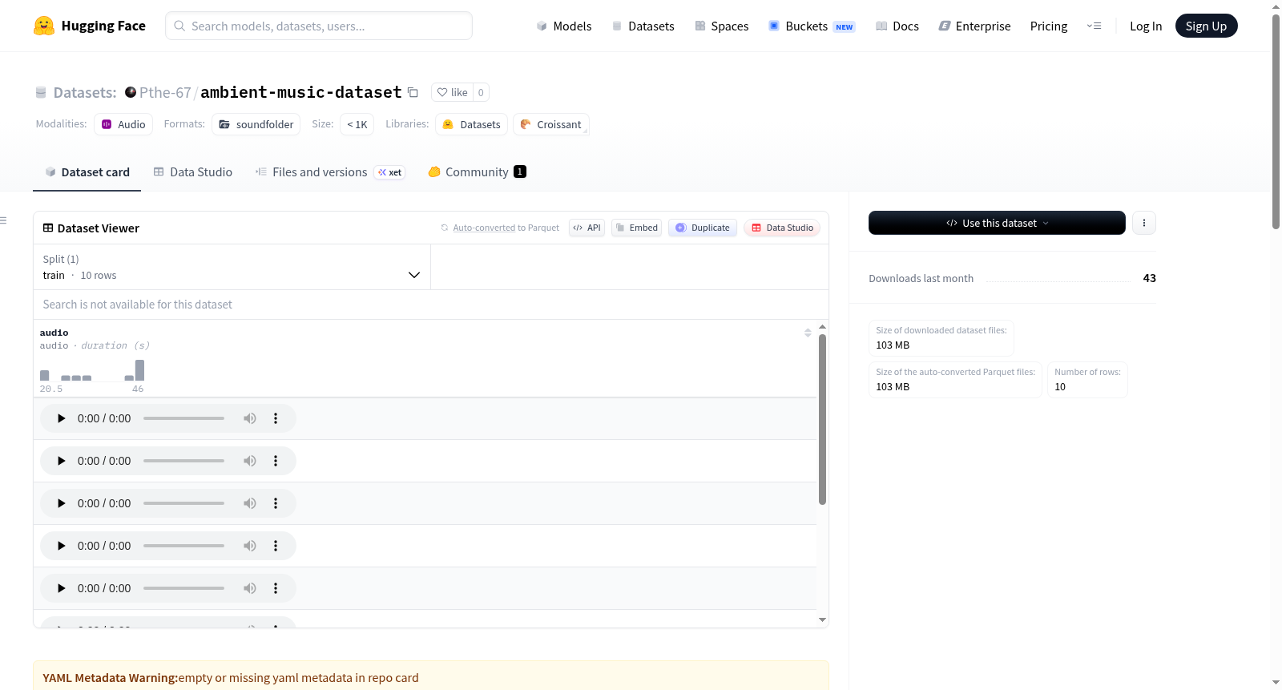Screen dimensions: 1282x690
Task: Sort the audio column using sort arrows
Action: pos(808,333)
